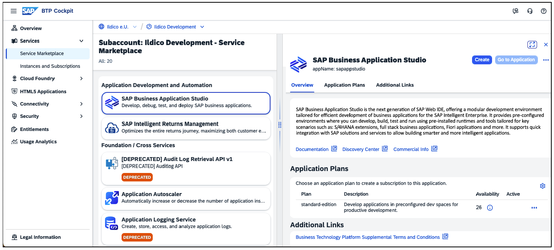Open the navigation hamburger menu
Image resolution: width=554 pixels, height=250 pixels.
click(x=13, y=11)
